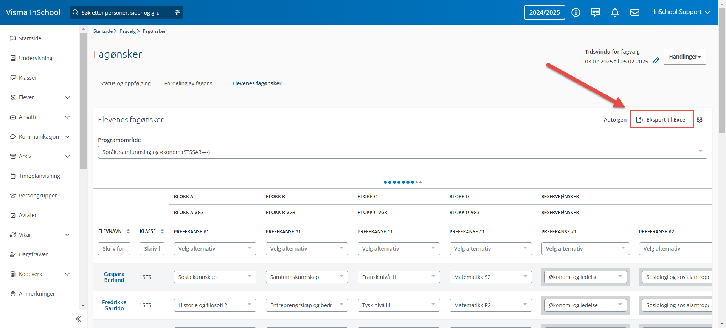Click the Eksport til Excel button

pos(662,120)
